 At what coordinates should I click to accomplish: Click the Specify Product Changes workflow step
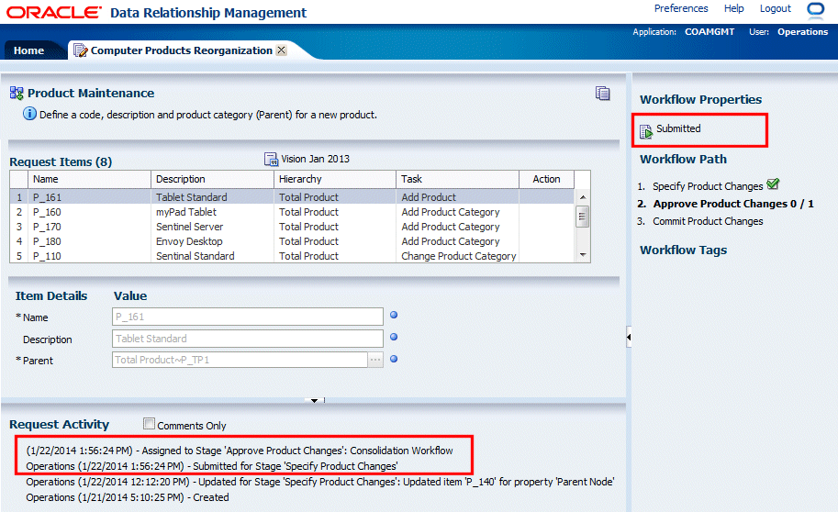tap(708, 186)
